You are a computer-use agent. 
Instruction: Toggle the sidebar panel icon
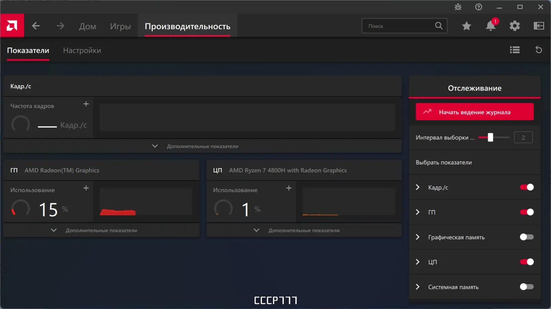(539, 26)
